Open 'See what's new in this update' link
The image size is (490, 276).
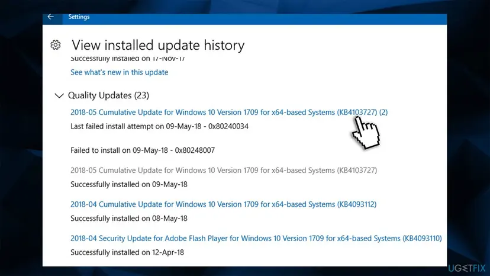(x=119, y=72)
